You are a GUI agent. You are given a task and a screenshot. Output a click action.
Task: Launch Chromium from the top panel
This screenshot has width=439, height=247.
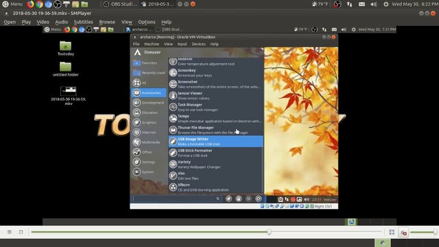pos(48,4)
